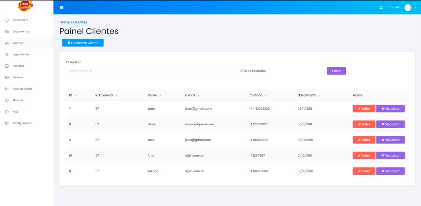Click the Ingredientes cart icon
The height and width of the screenshot is (206, 421).
tap(7, 54)
